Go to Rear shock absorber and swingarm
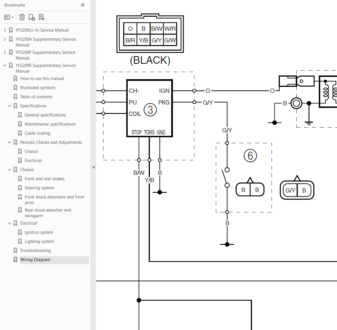 (48, 213)
